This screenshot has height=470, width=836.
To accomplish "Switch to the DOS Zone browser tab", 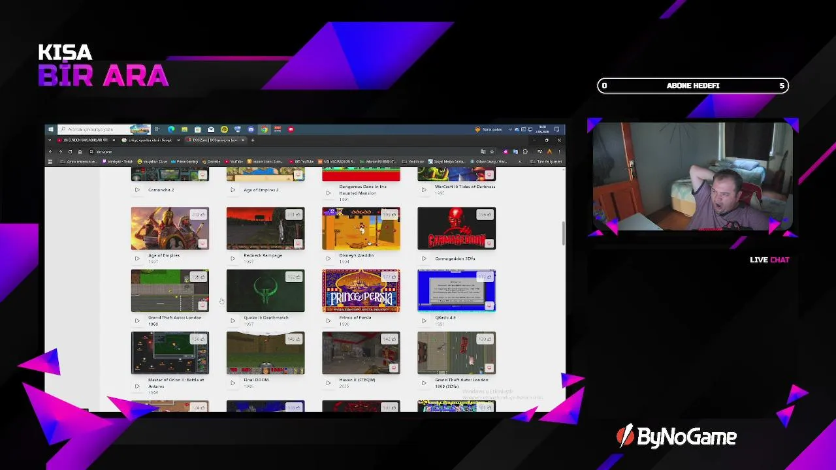I will (x=216, y=140).
